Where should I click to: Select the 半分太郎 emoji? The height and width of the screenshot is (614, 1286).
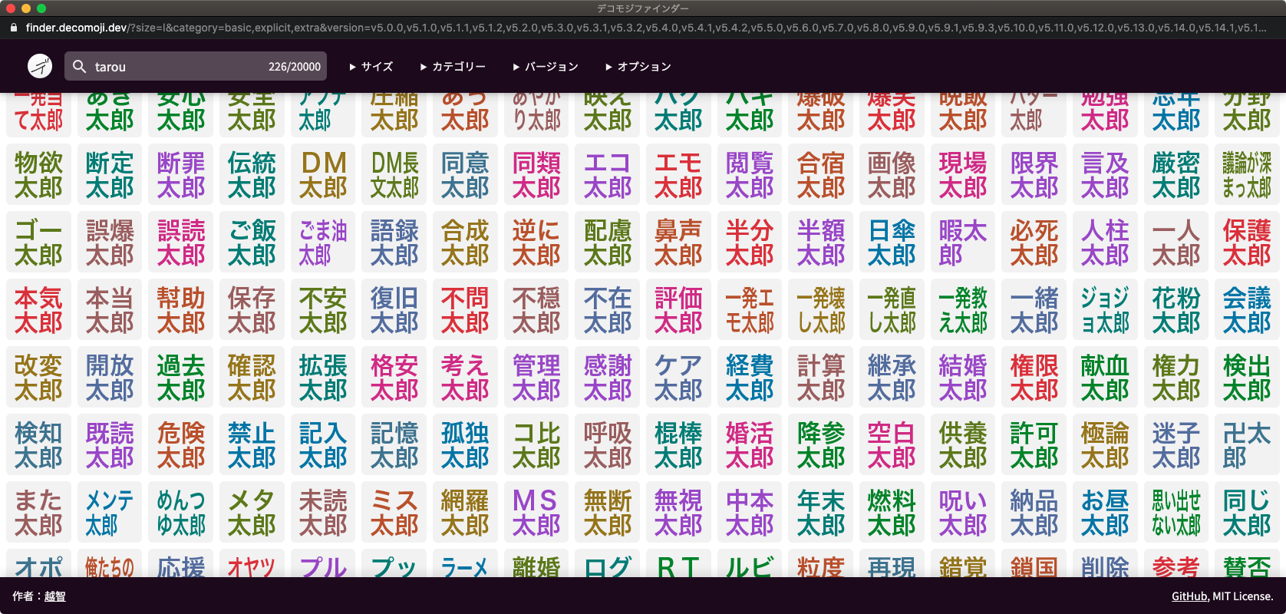point(750,243)
